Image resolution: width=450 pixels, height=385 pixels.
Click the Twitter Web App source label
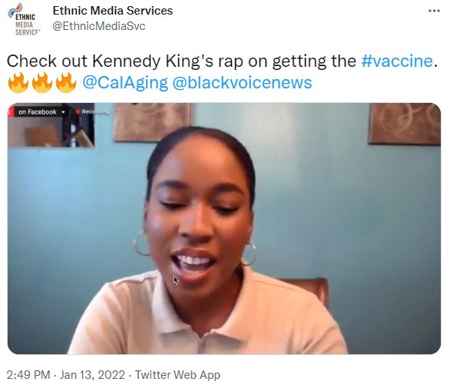click(x=177, y=375)
